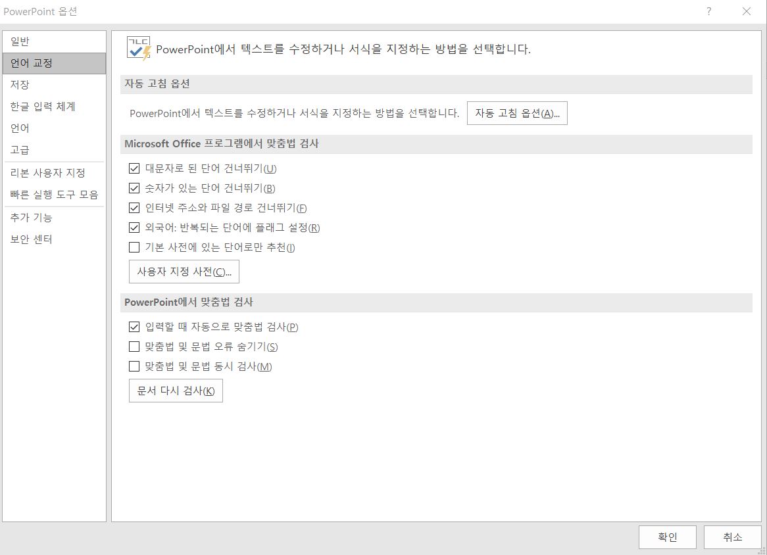Viewport: 767px width, 555px height.
Task: Switch to the 저장 category
Action: tap(55, 85)
